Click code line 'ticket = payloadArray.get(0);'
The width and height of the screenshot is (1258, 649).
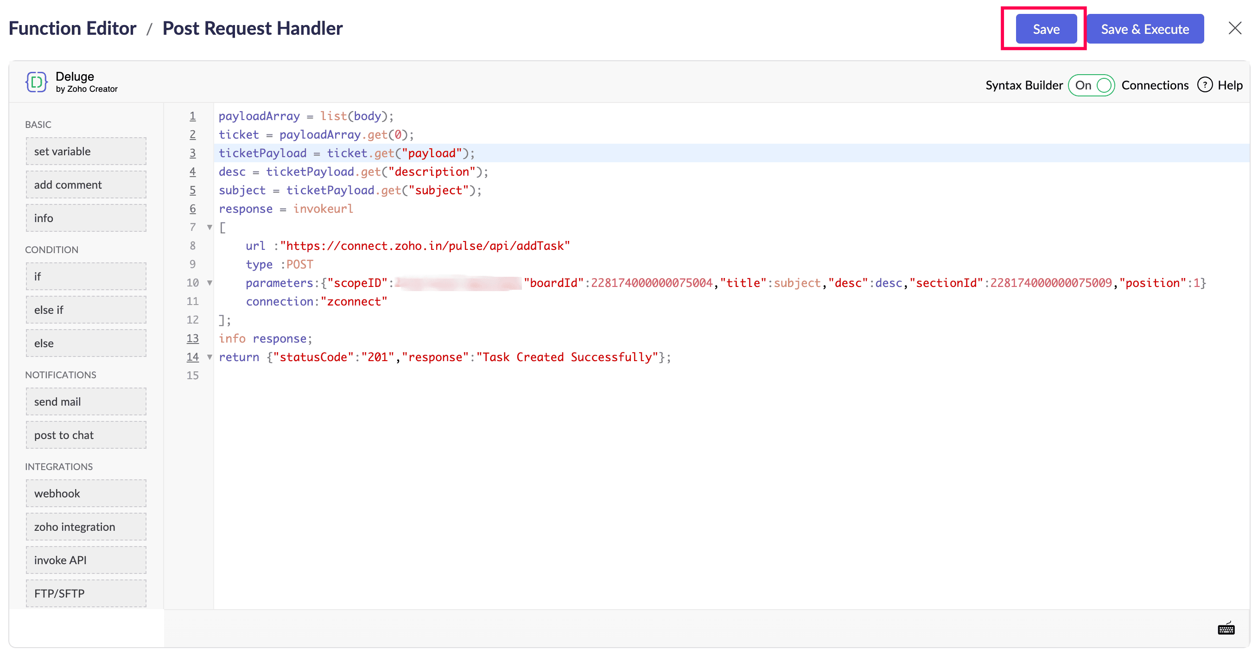[317, 135]
